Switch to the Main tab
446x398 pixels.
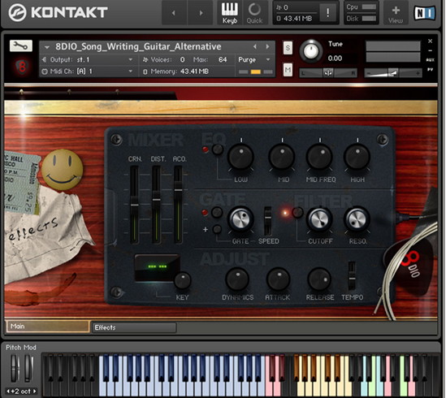click(x=47, y=327)
